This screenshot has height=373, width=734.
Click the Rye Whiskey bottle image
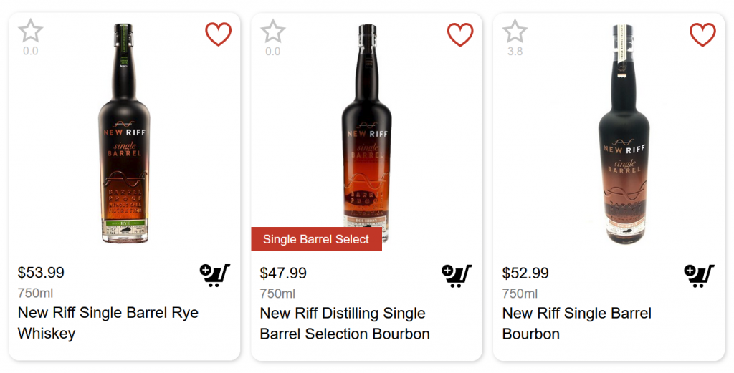124,135
